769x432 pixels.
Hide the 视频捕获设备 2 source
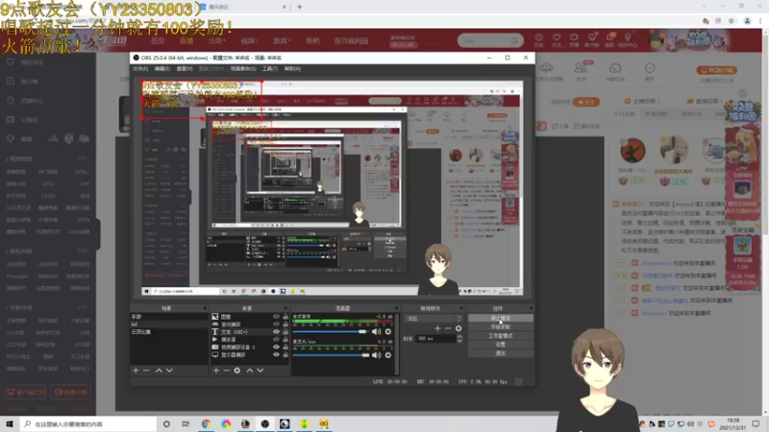(276, 347)
